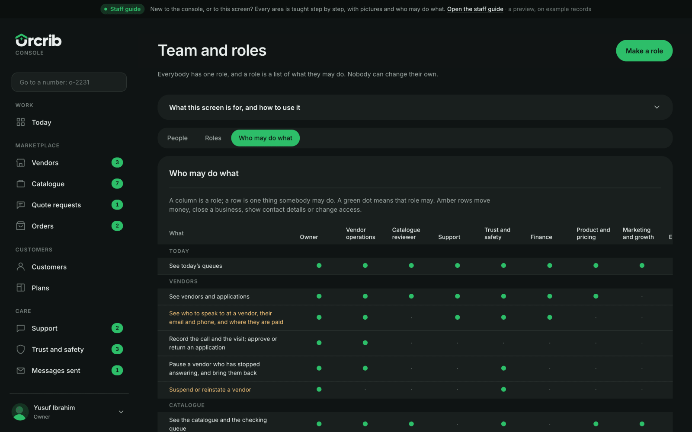The image size is (692, 432).
Task: Click the Catalogue badge showing 7
Action: (117, 184)
